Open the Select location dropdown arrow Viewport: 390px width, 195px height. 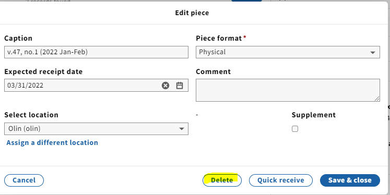click(182, 129)
